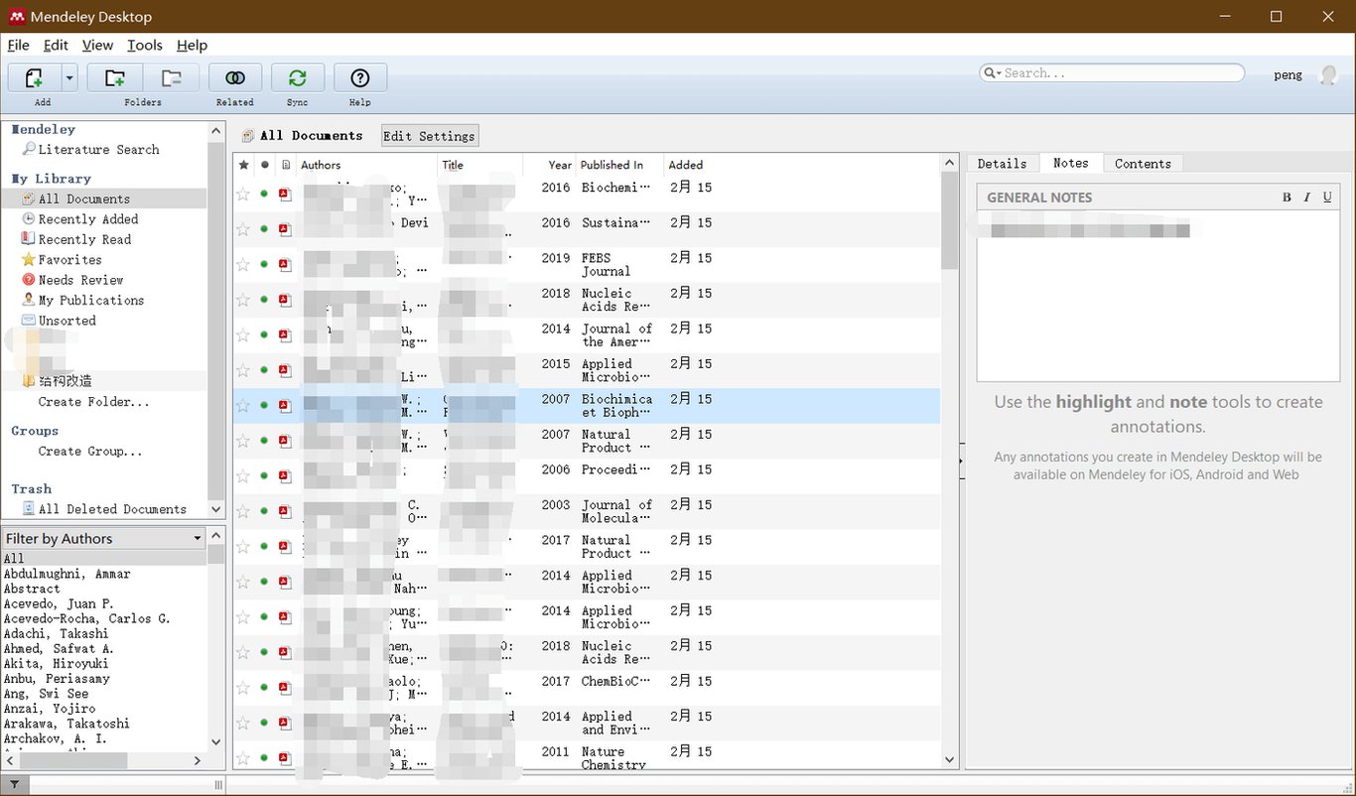Image resolution: width=1356 pixels, height=796 pixels.
Task: Toggle bold formatting in General Notes
Action: (1287, 198)
